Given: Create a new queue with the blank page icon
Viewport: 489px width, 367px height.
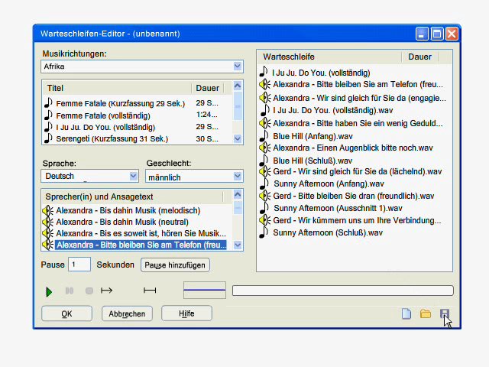Looking at the screenshot, I should (x=406, y=313).
